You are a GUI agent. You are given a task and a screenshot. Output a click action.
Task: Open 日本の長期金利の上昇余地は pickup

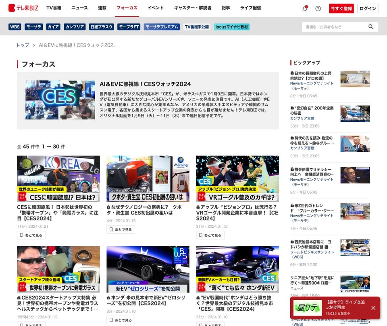pos(311,76)
